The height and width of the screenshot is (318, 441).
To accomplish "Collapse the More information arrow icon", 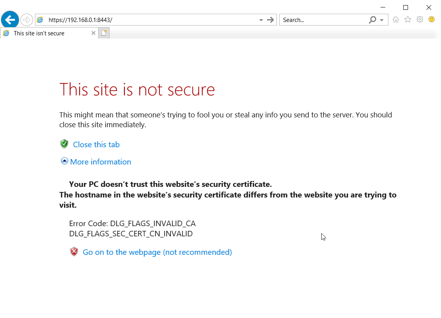I will [x=64, y=161].
